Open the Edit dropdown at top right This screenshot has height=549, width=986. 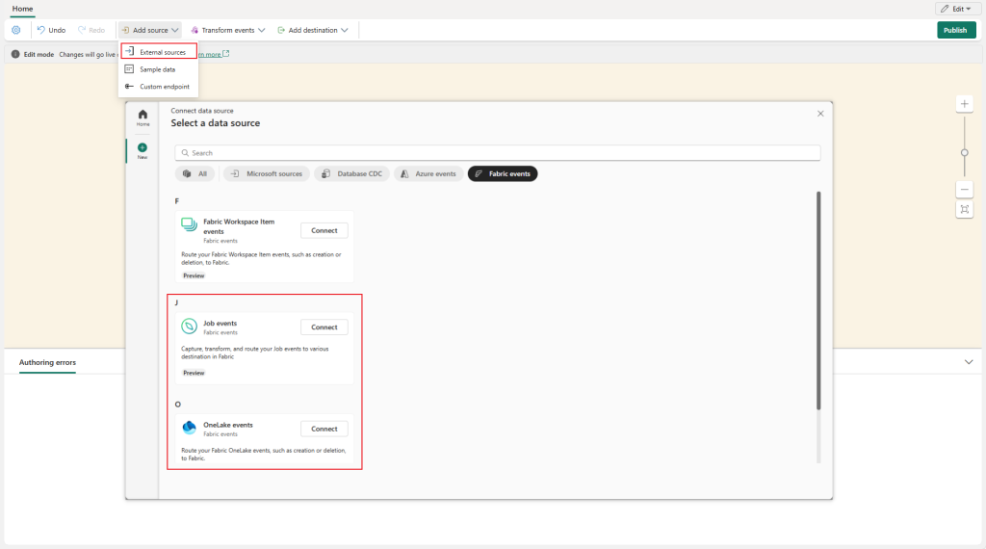956,9
